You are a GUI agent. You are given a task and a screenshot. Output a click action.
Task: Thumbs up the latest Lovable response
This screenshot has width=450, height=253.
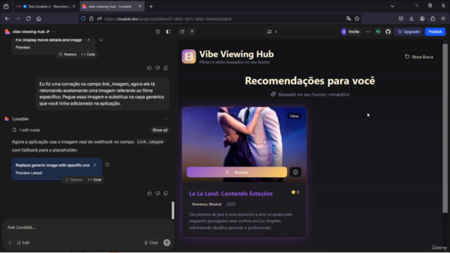point(150,193)
